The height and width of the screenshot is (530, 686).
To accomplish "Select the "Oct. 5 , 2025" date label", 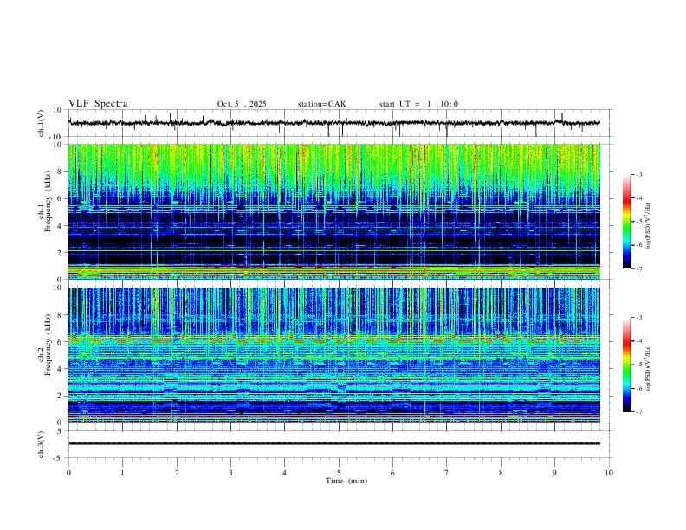I will tap(242, 104).
